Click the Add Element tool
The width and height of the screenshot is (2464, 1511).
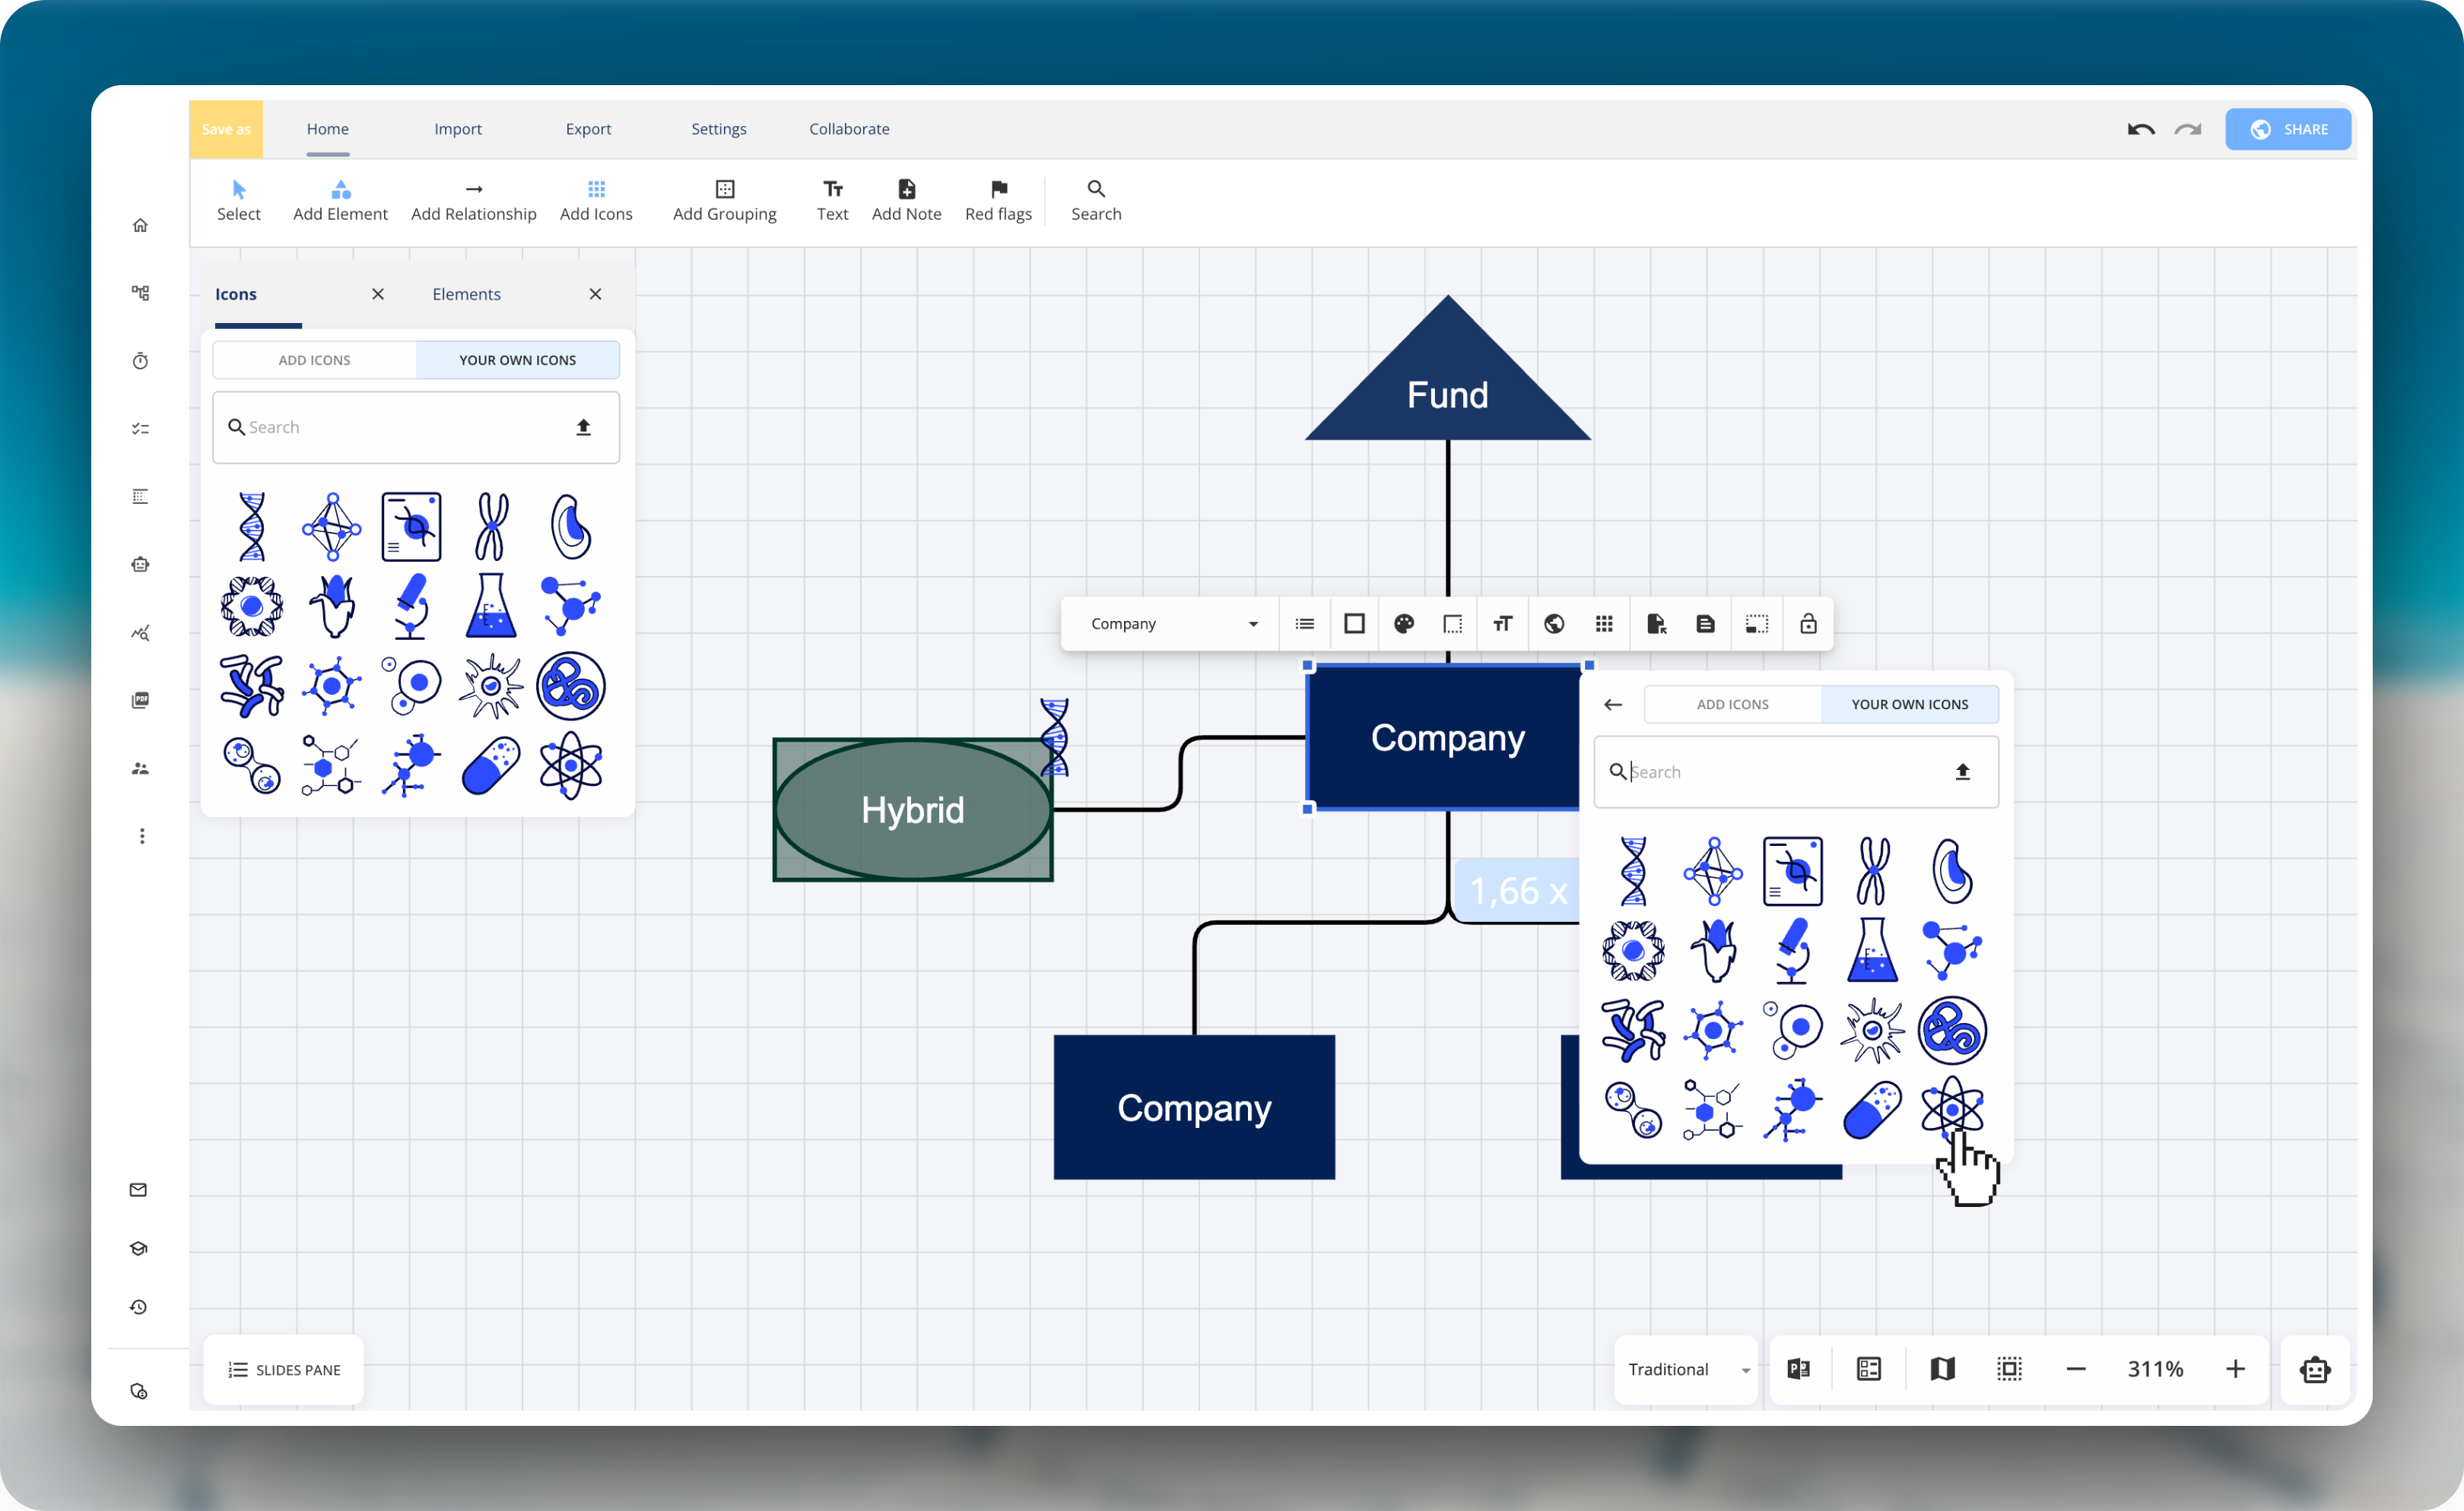(x=340, y=200)
